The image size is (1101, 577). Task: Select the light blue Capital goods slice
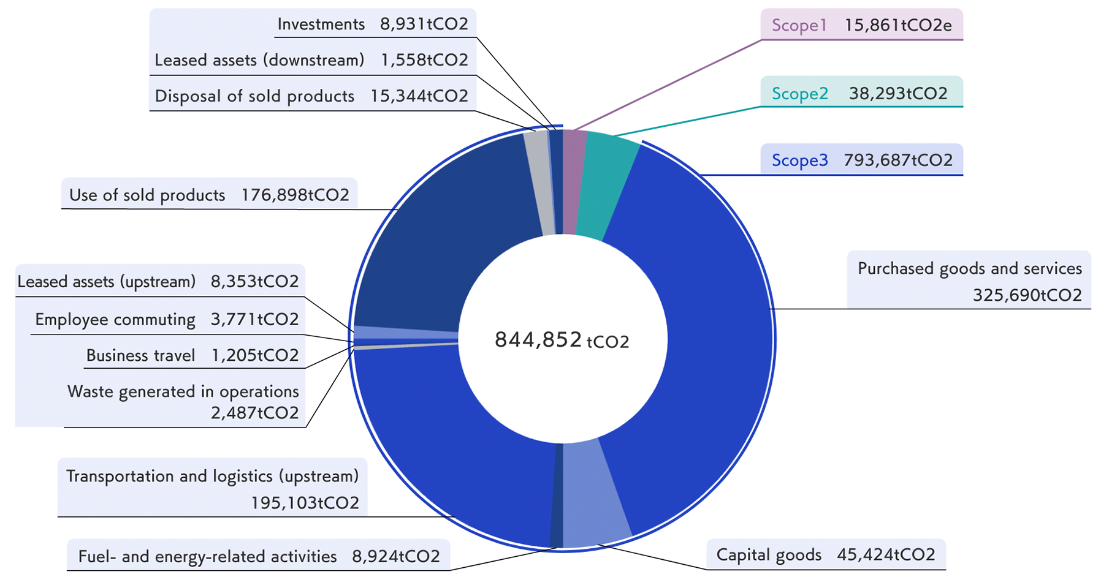pos(595,493)
